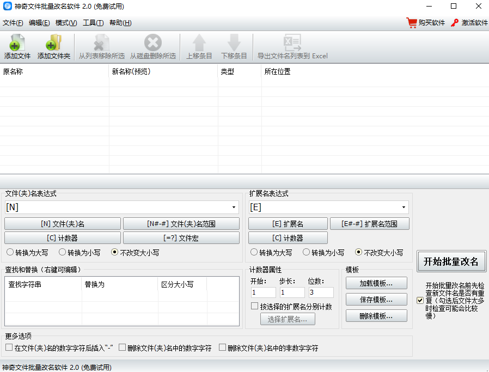Toggle 删除文件(夹)名中的数字字符 checkbox
This screenshot has width=489, height=372.
coord(122,347)
